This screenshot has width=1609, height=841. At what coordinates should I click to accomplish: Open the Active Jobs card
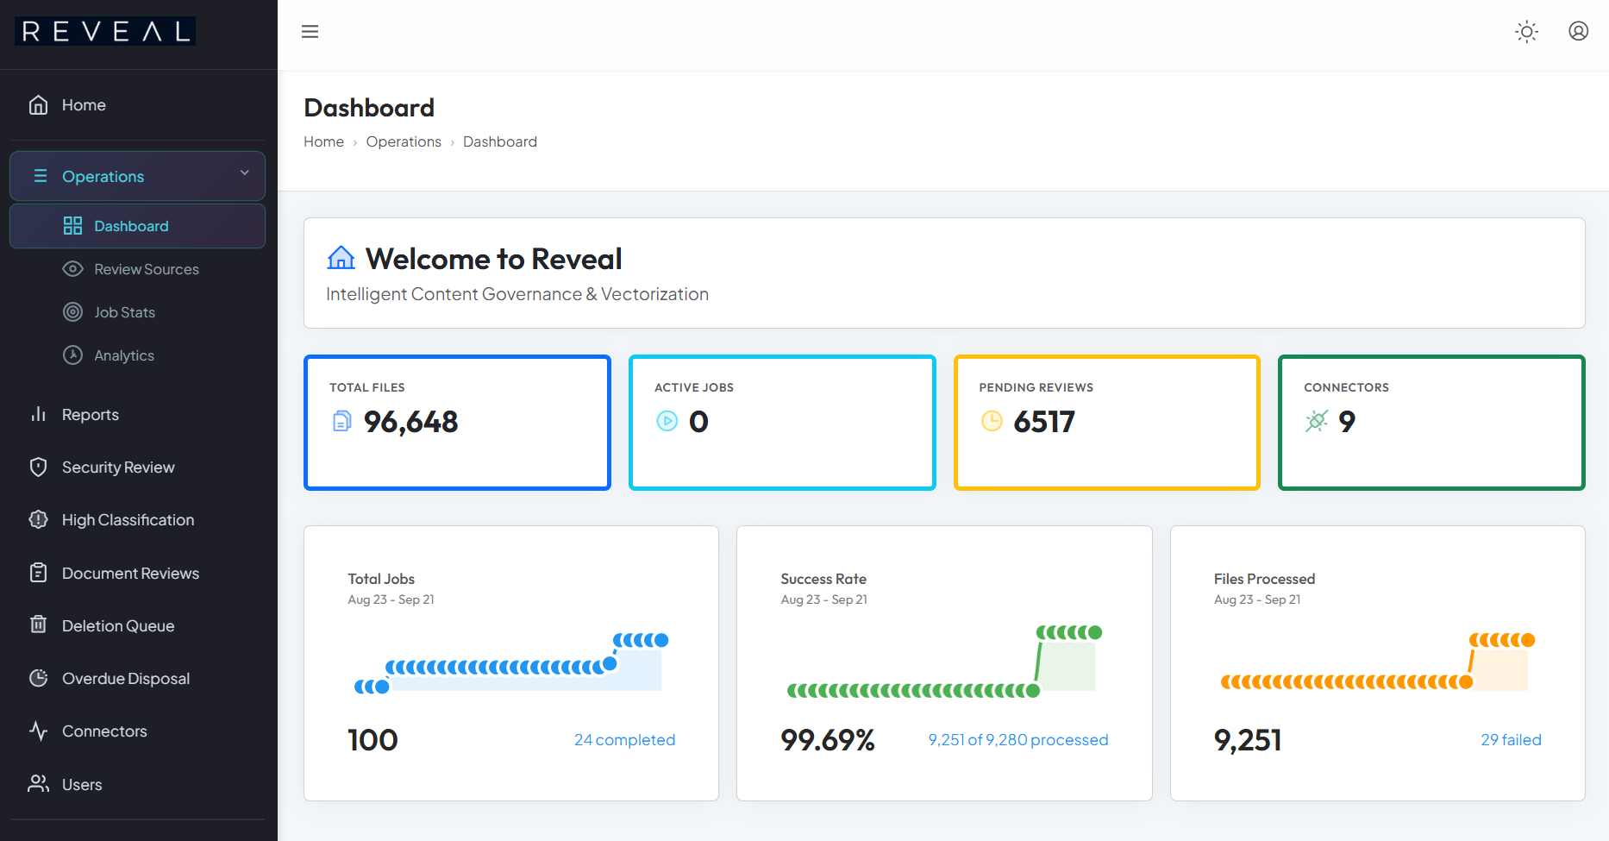782,423
